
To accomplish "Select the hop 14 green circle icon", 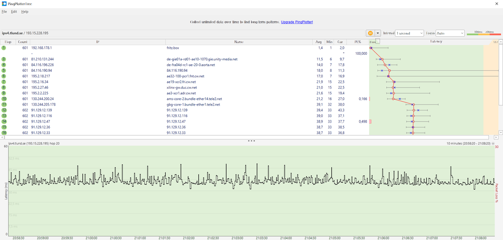I will click(4, 122).
